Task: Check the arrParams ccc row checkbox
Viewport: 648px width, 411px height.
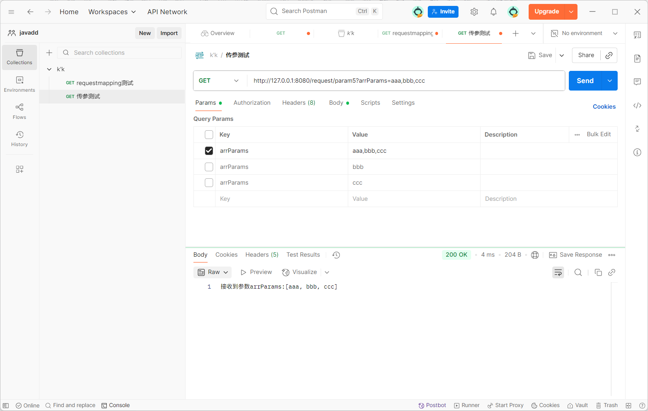Action: click(x=209, y=183)
